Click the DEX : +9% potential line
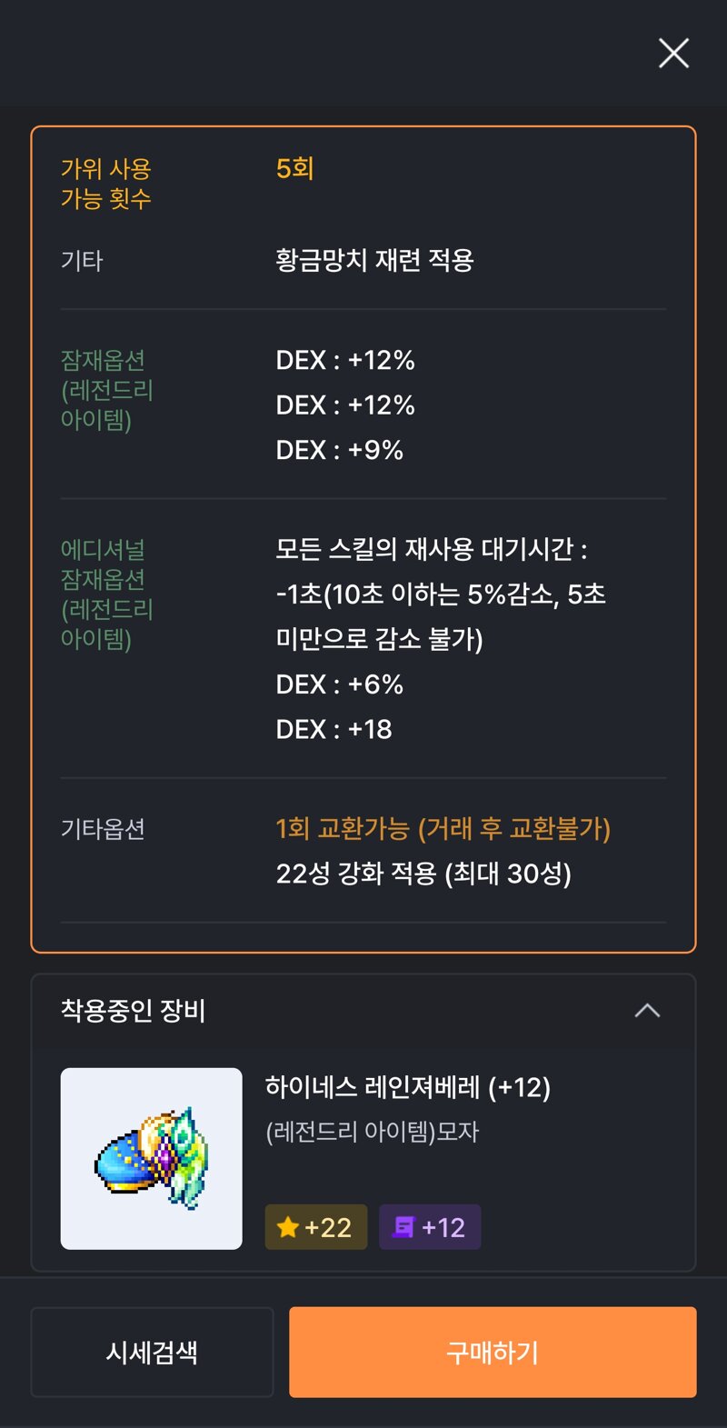This screenshot has height=1428, width=727. click(x=340, y=450)
